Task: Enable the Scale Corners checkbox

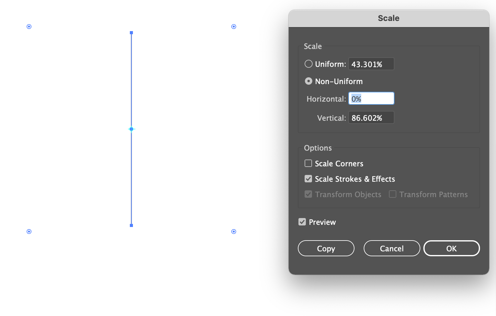Action: coord(308,163)
